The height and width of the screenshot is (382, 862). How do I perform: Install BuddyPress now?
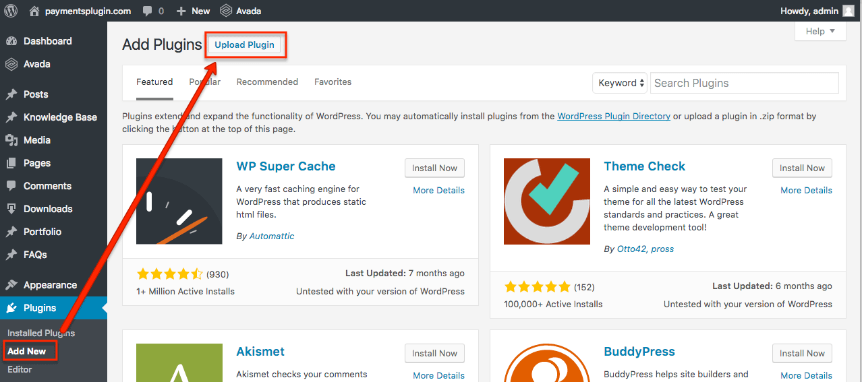coord(802,353)
